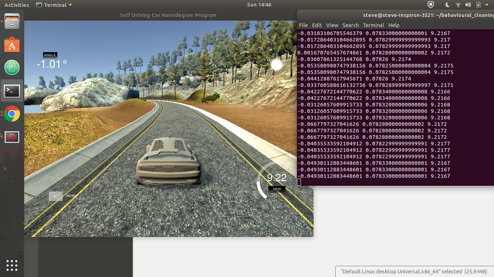Click the Default Linux desktop Universal.x86_64 status text

(x=414, y=272)
